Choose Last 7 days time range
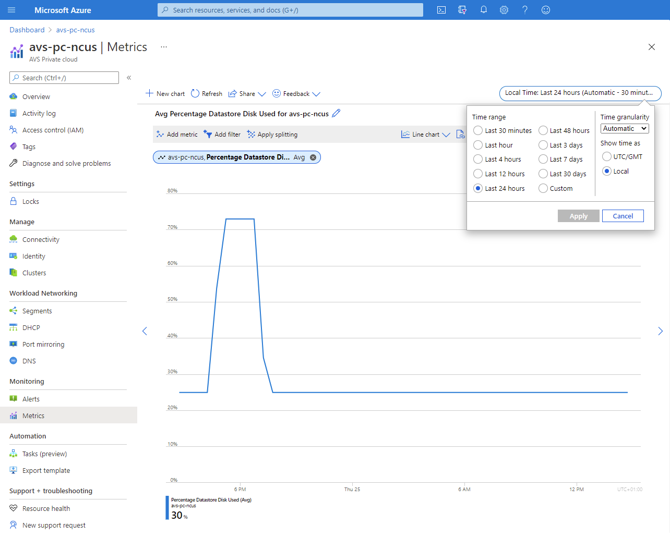 pos(543,159)
